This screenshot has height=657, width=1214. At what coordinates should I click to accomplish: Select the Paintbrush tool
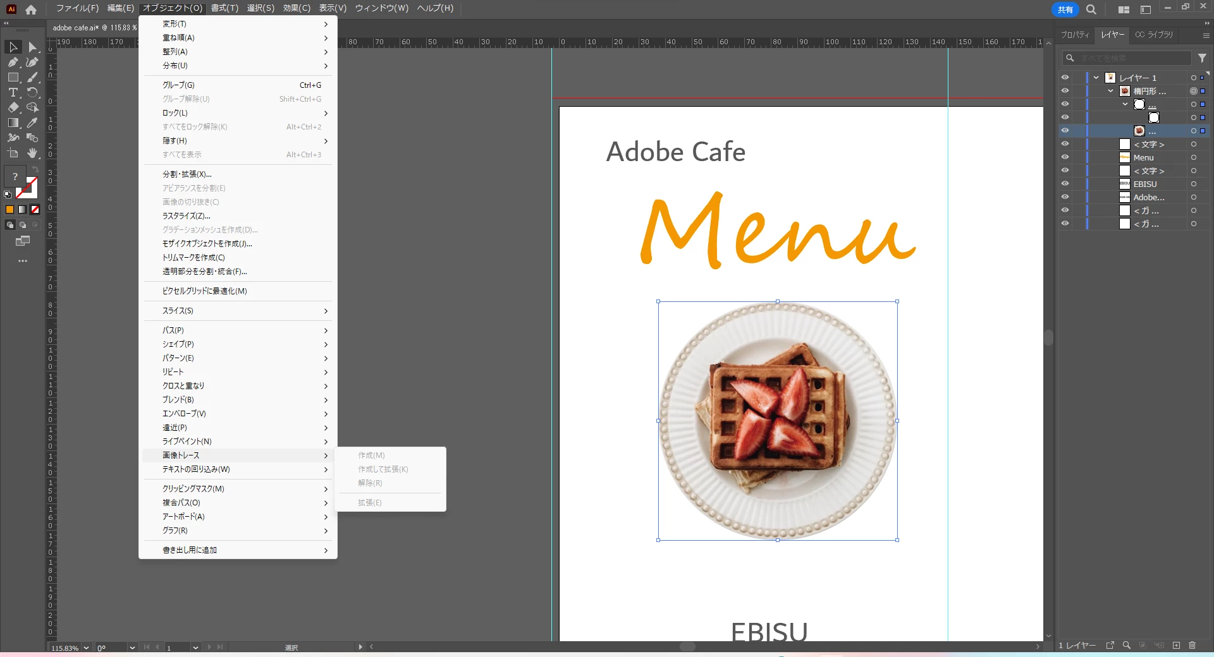32,78
